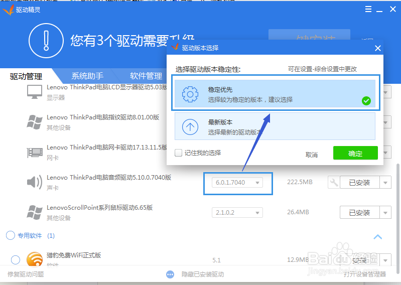Click the network card icon
The height and width of the screenshot is (285, 401).
[x=35, y=153]
